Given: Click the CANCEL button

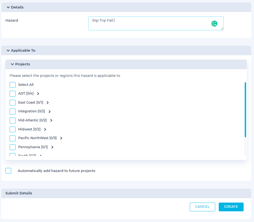Looking at the screenshot, I should pyautogui.click(x=202, y=207).
